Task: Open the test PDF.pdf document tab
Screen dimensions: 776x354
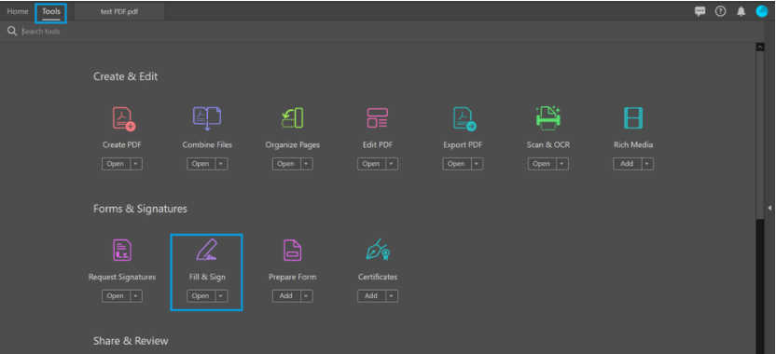Action: tap(119, 12)
